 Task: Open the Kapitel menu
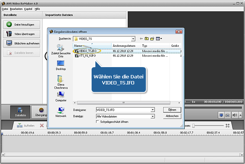[28, 9]
